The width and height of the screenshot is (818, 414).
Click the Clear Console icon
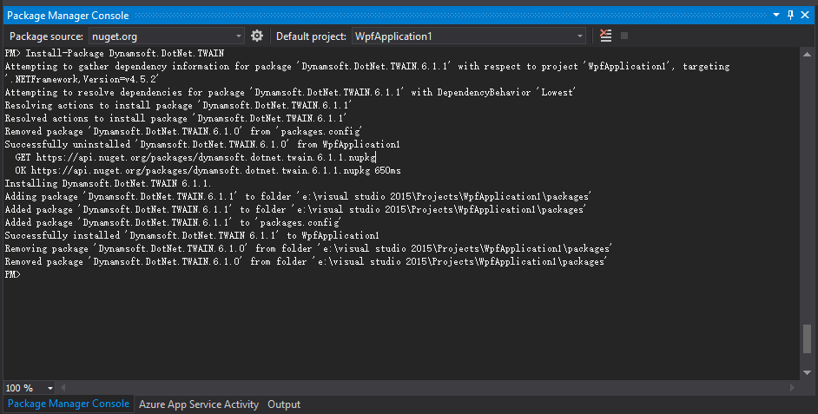point(605,36)
